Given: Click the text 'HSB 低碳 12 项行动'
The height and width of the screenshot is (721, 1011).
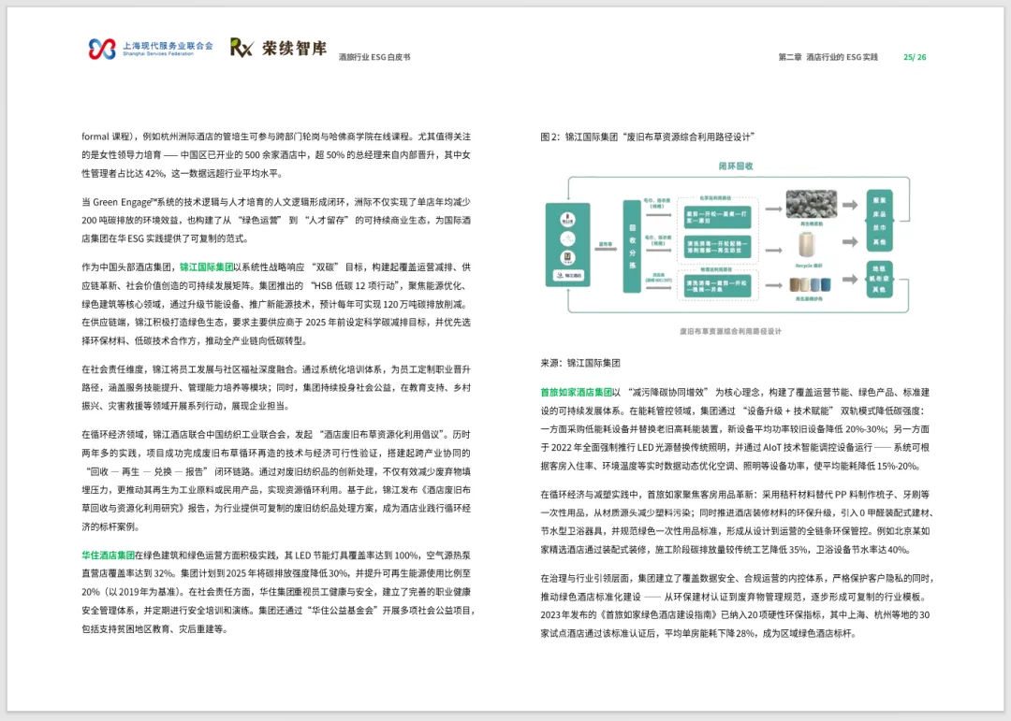Looking at the screenshot, I should click(355, 285).
